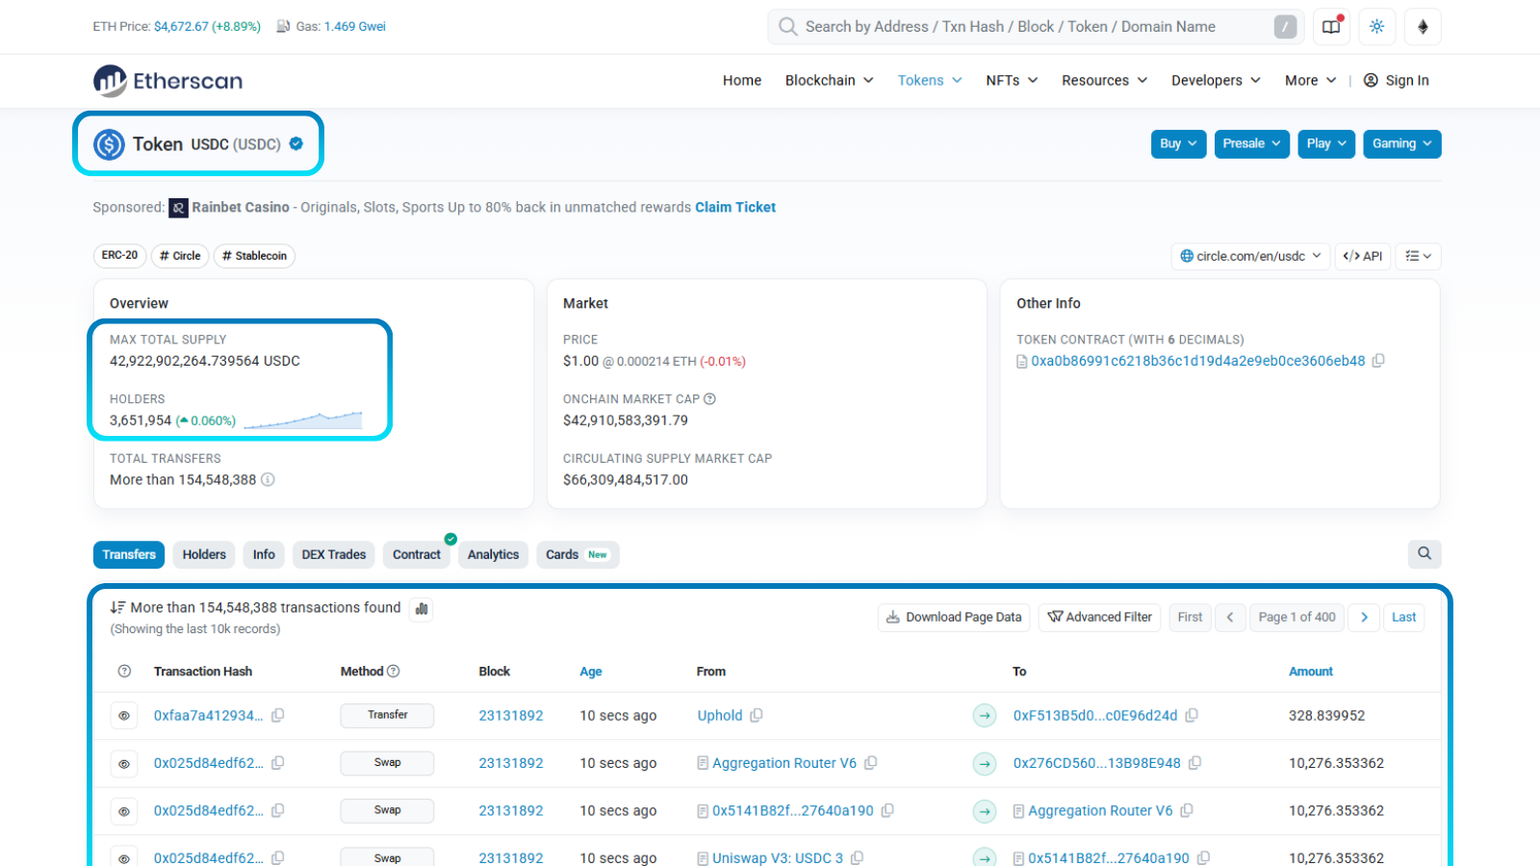The image size is (1540, 866).
Task: Open the Developers dropdown
Action: pos(1216,81)
